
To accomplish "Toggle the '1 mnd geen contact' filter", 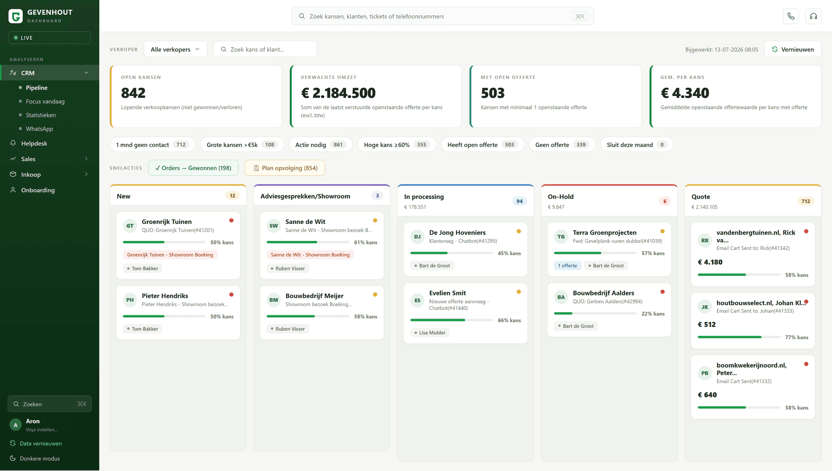I will 153,145.
